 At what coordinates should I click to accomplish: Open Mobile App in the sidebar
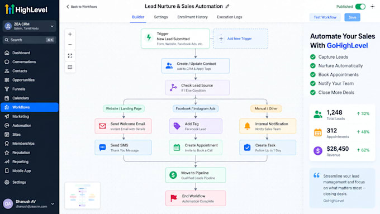(29, 171)
